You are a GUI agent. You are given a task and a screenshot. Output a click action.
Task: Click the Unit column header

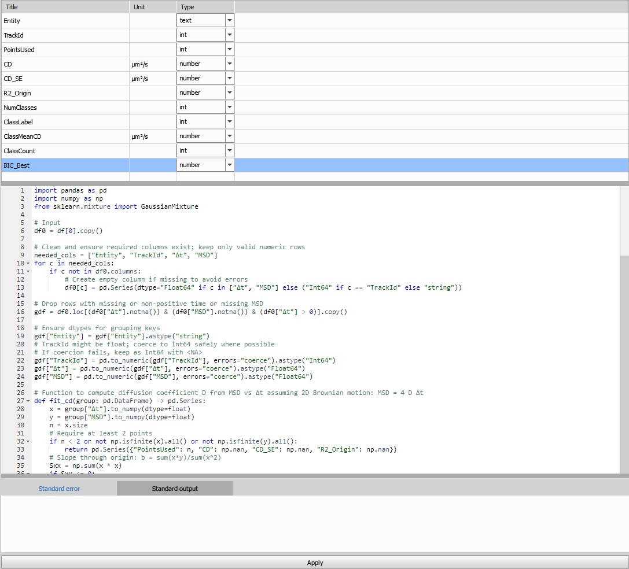[x=153, y=7]
